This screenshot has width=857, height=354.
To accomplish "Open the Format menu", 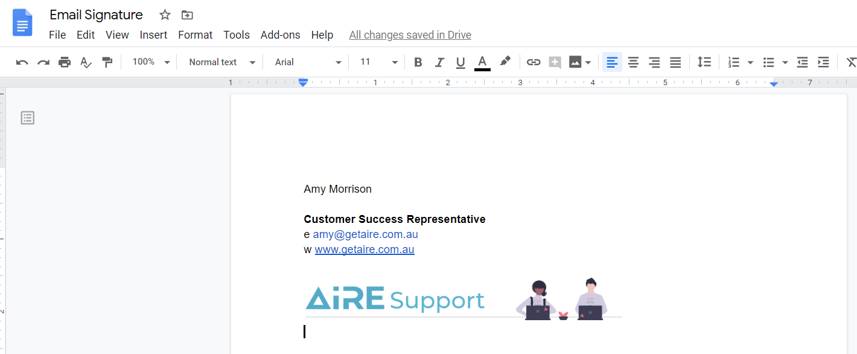I will click(x=195, y=35).
